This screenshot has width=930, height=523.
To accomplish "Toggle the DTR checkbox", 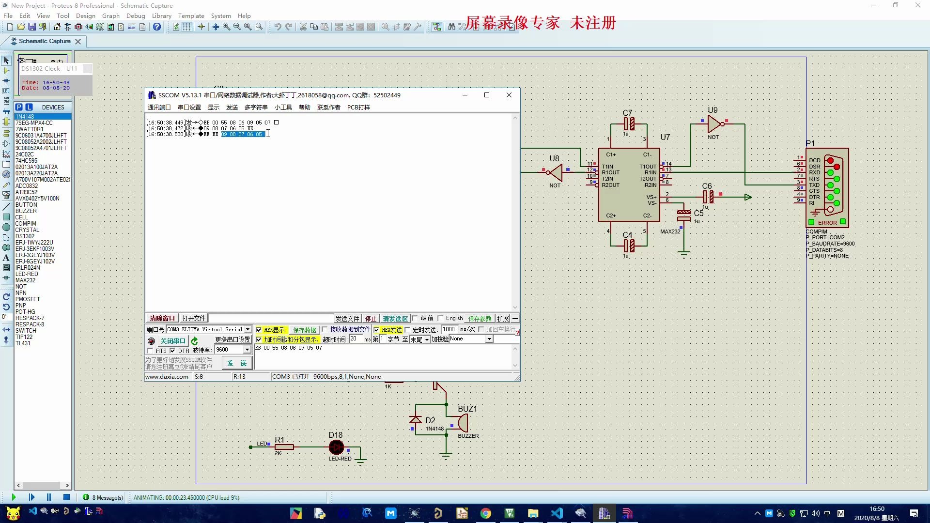I will pos(173,351).
